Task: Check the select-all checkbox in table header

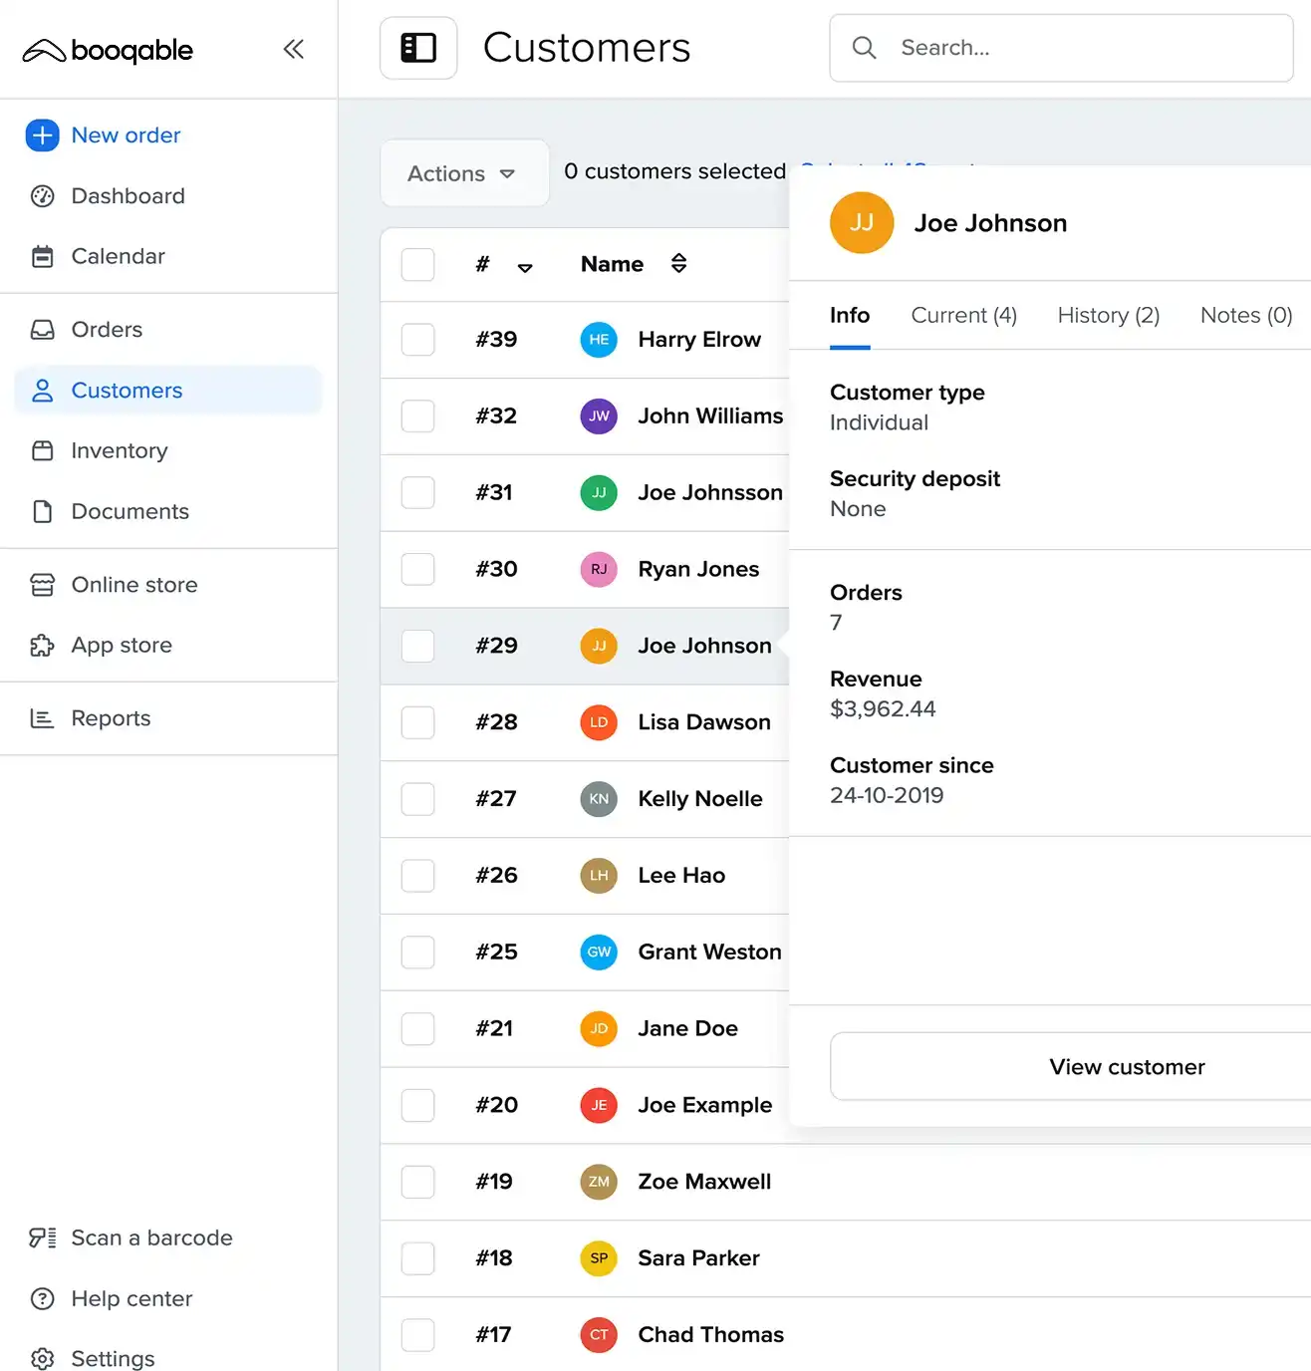Action: point(417,264)
